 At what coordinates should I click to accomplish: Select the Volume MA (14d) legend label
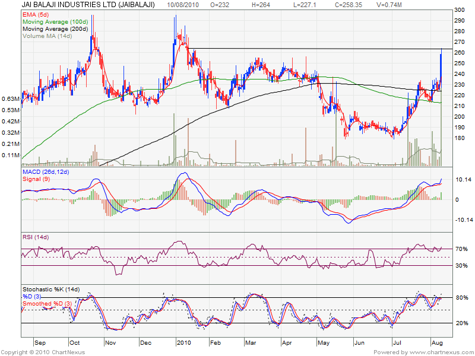click(47, 36)
